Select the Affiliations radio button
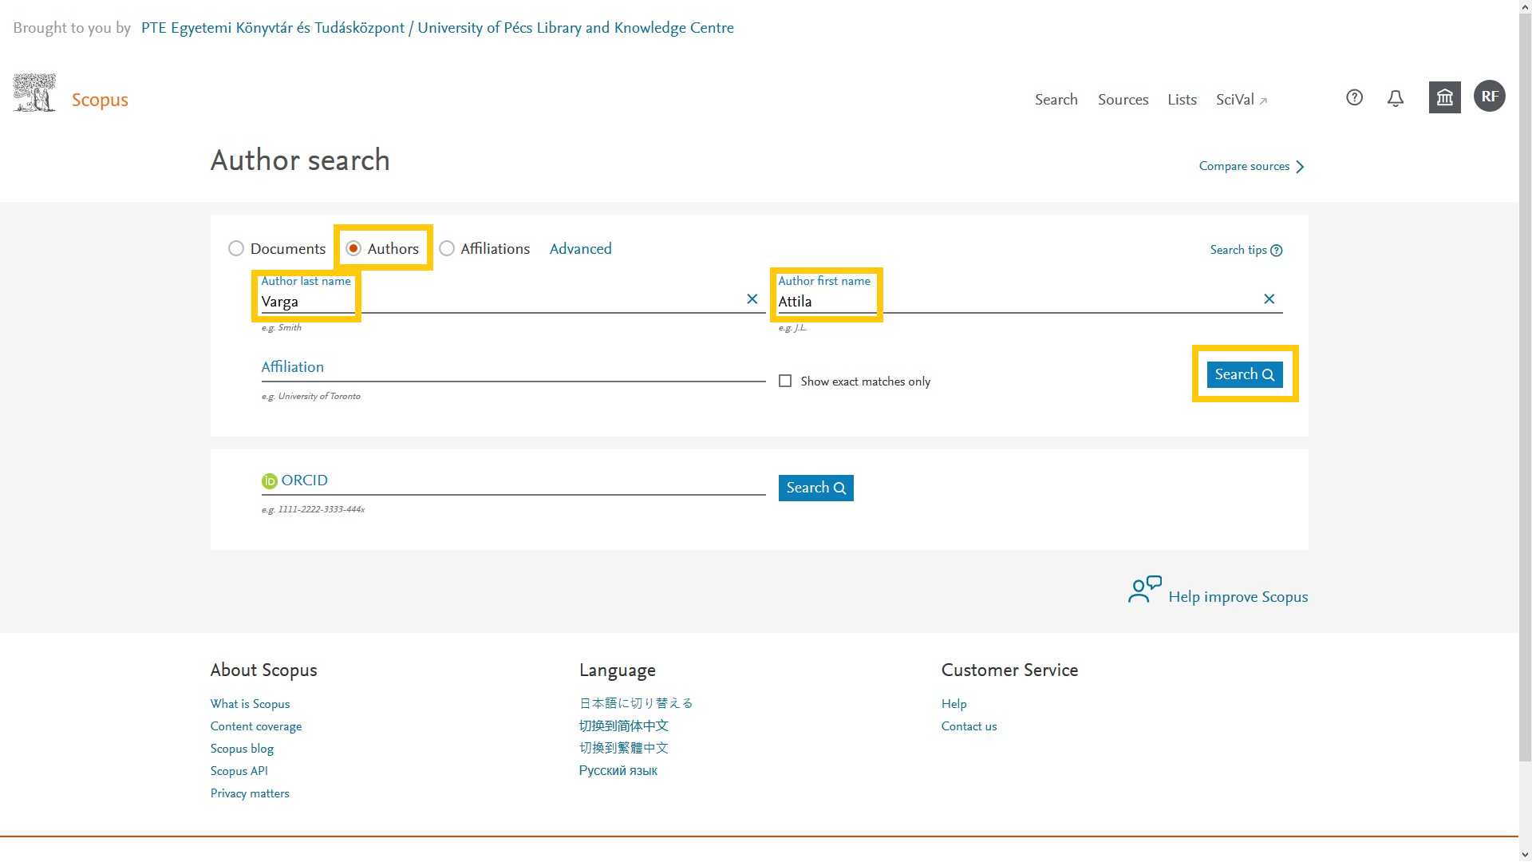This screenshot has width=1532, height=862. pyautogui.click(x=447, y=248)
